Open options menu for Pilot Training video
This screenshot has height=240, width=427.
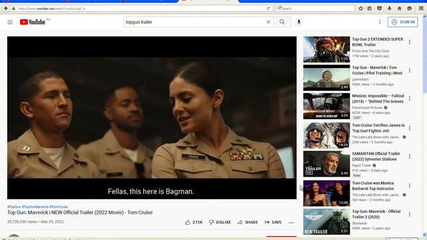pos(409,71)
